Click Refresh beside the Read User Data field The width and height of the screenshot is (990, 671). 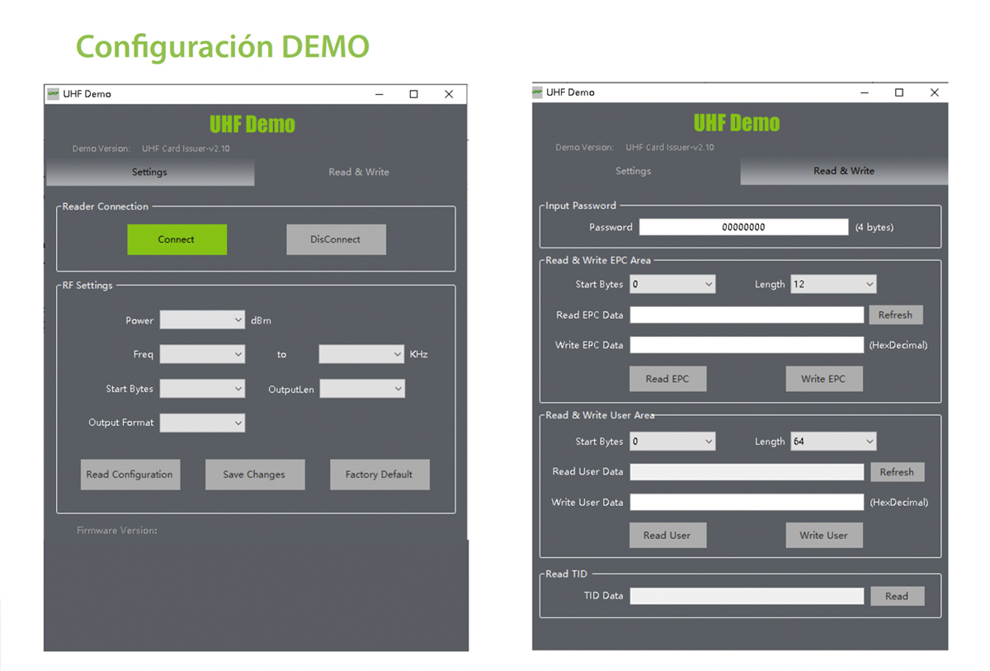(897, 472)
